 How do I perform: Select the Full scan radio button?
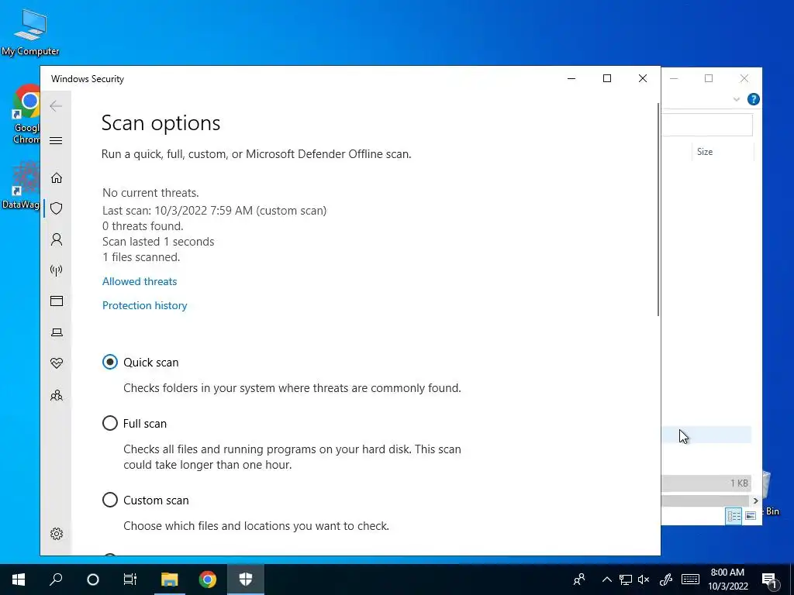point(110,423)
